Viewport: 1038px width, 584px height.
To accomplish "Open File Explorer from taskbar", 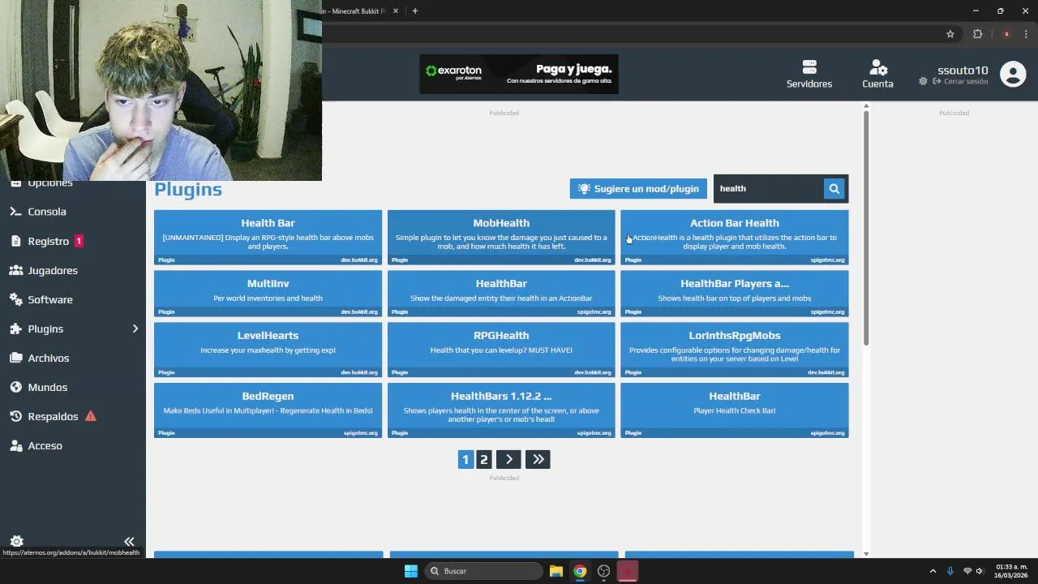I will coord(555,571).
